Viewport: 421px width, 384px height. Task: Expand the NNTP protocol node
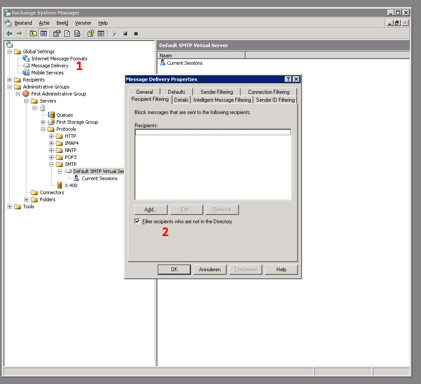click(51, 150)
